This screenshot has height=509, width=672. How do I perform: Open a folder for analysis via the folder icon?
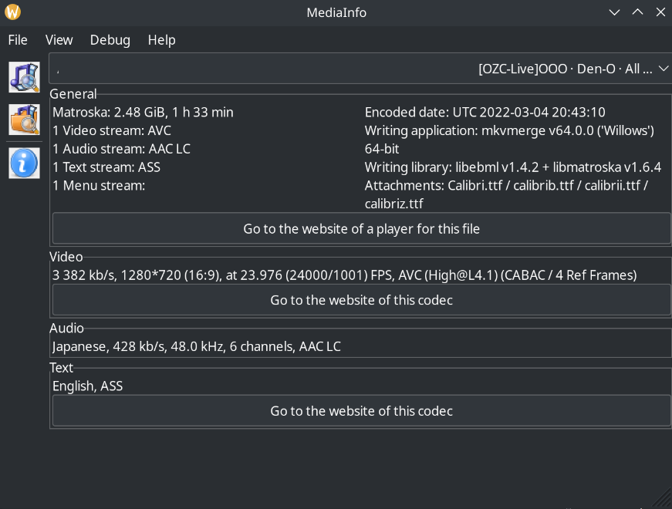pos(24,120)
